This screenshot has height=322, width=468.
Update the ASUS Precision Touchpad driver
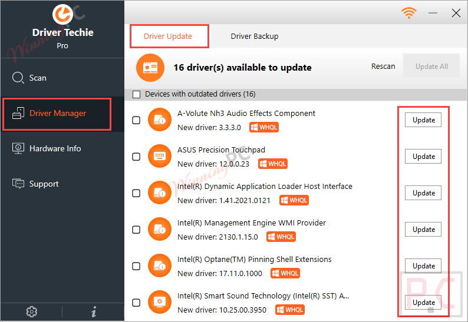click(423, 156)
